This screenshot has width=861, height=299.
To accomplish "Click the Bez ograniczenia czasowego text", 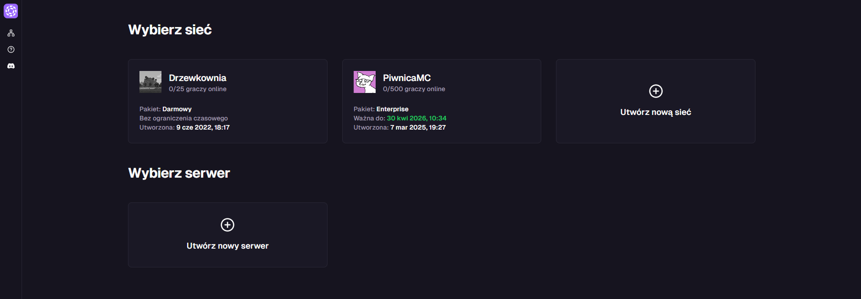I will coord(183,118).
